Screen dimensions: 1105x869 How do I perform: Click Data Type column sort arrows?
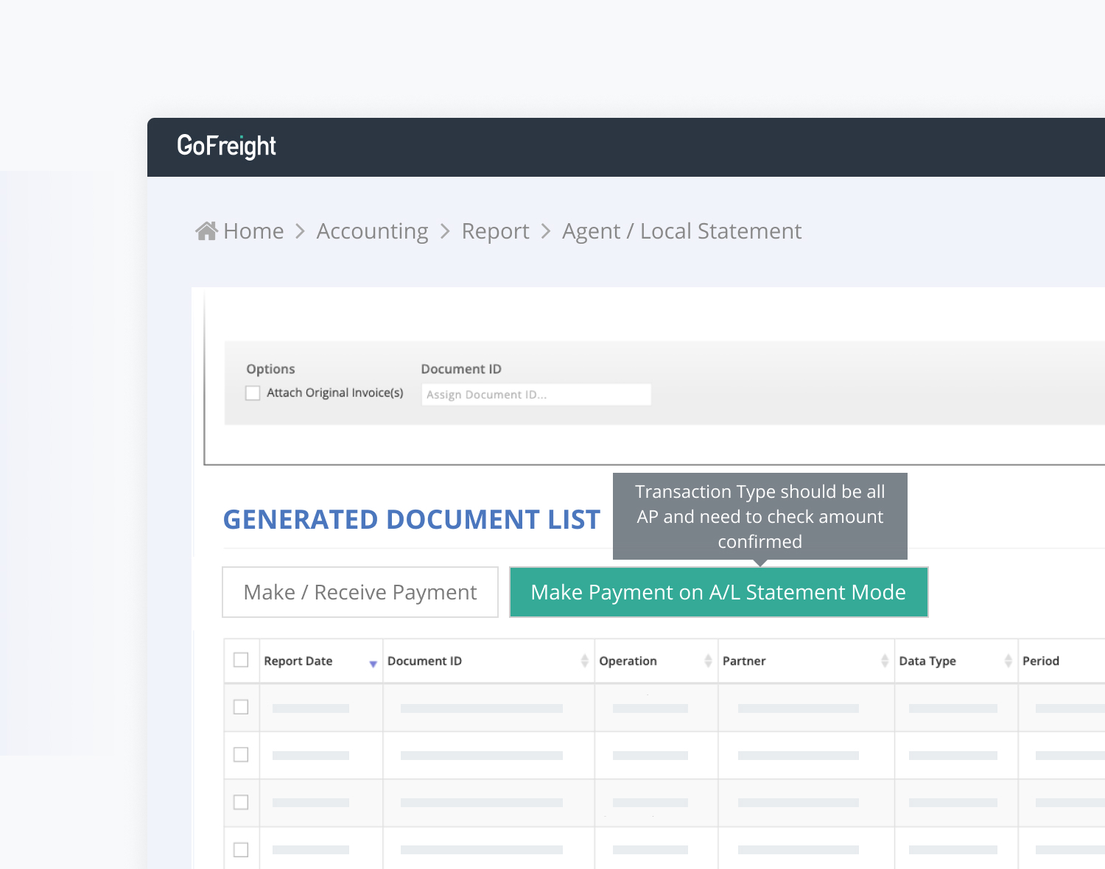(1008, 661)
